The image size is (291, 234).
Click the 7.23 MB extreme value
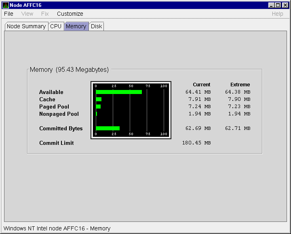(239, 107)
